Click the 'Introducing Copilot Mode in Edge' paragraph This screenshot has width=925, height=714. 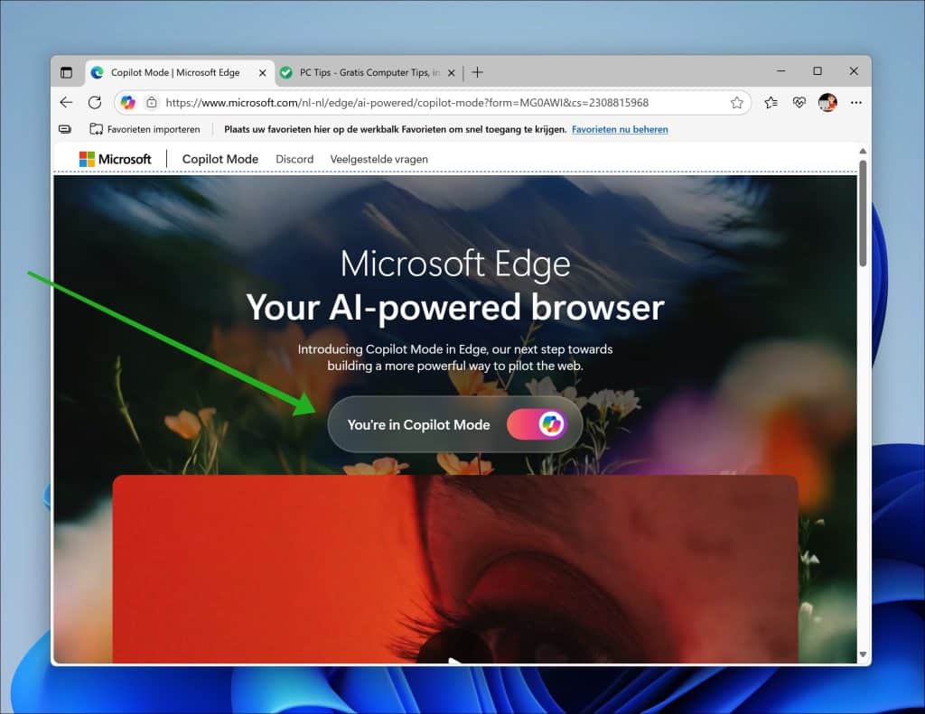tap(455, 357)
